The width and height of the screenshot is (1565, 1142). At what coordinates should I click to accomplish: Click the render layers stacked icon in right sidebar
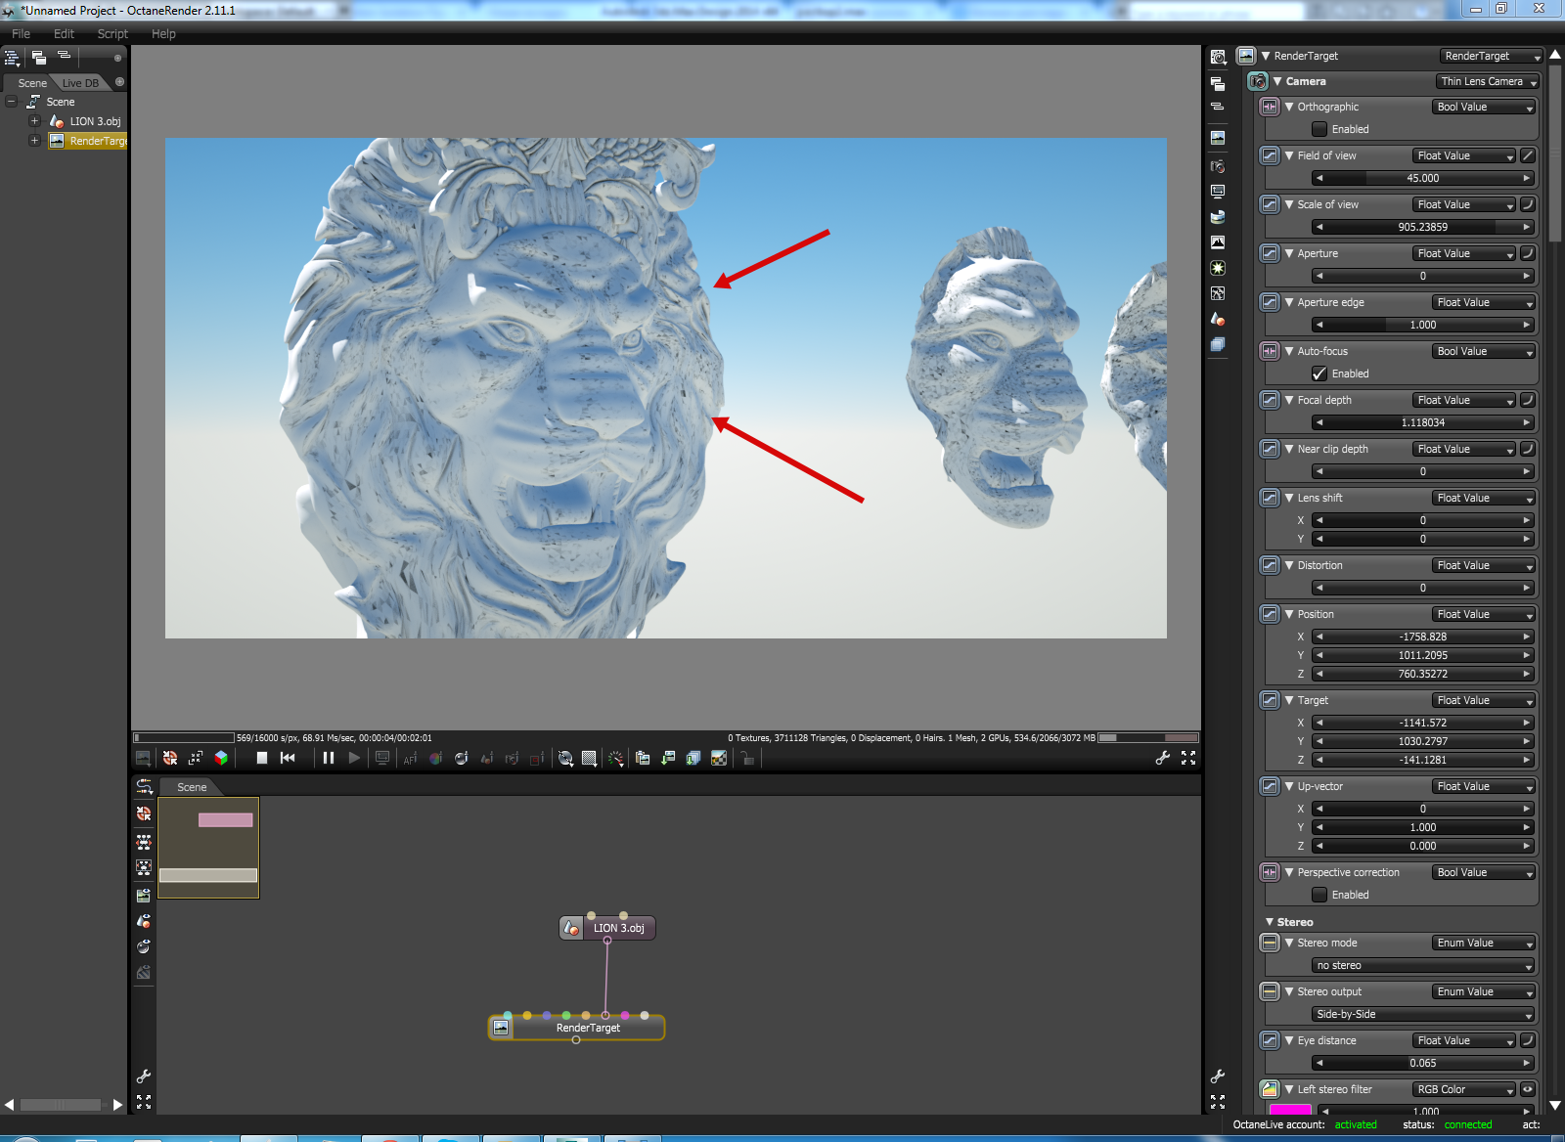click(1218, 344)
